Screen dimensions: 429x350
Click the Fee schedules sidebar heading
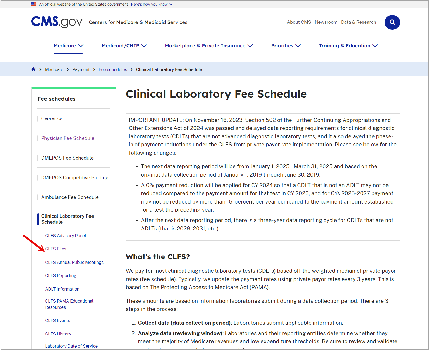[57, 99]
